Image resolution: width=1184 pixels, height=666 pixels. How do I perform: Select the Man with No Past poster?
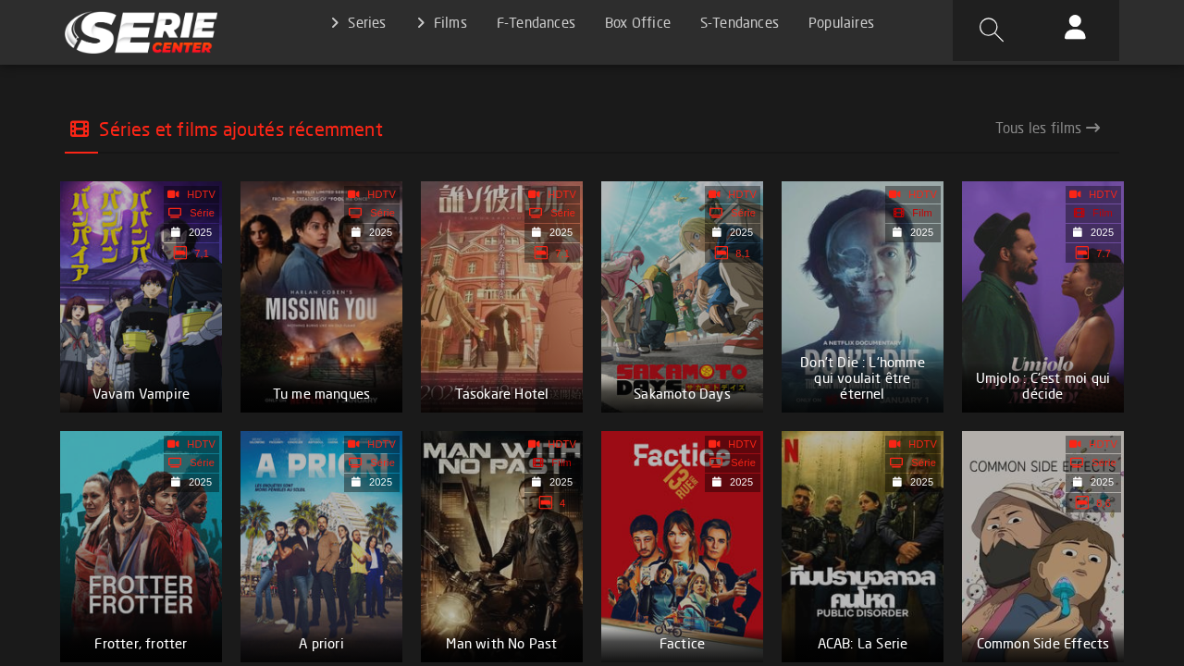(501, 547)
